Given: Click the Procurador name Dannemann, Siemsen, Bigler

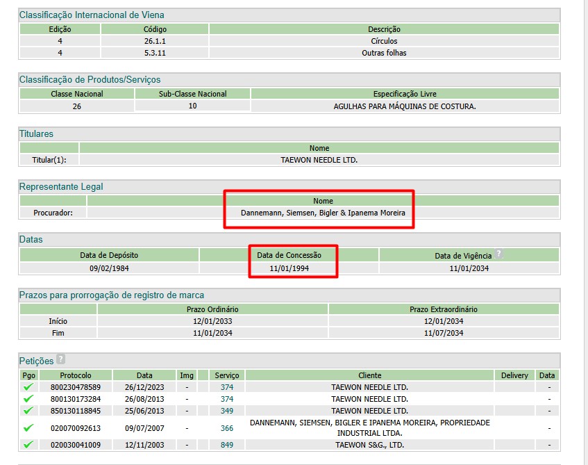Looking at the screenshot, I should (323, 213).
